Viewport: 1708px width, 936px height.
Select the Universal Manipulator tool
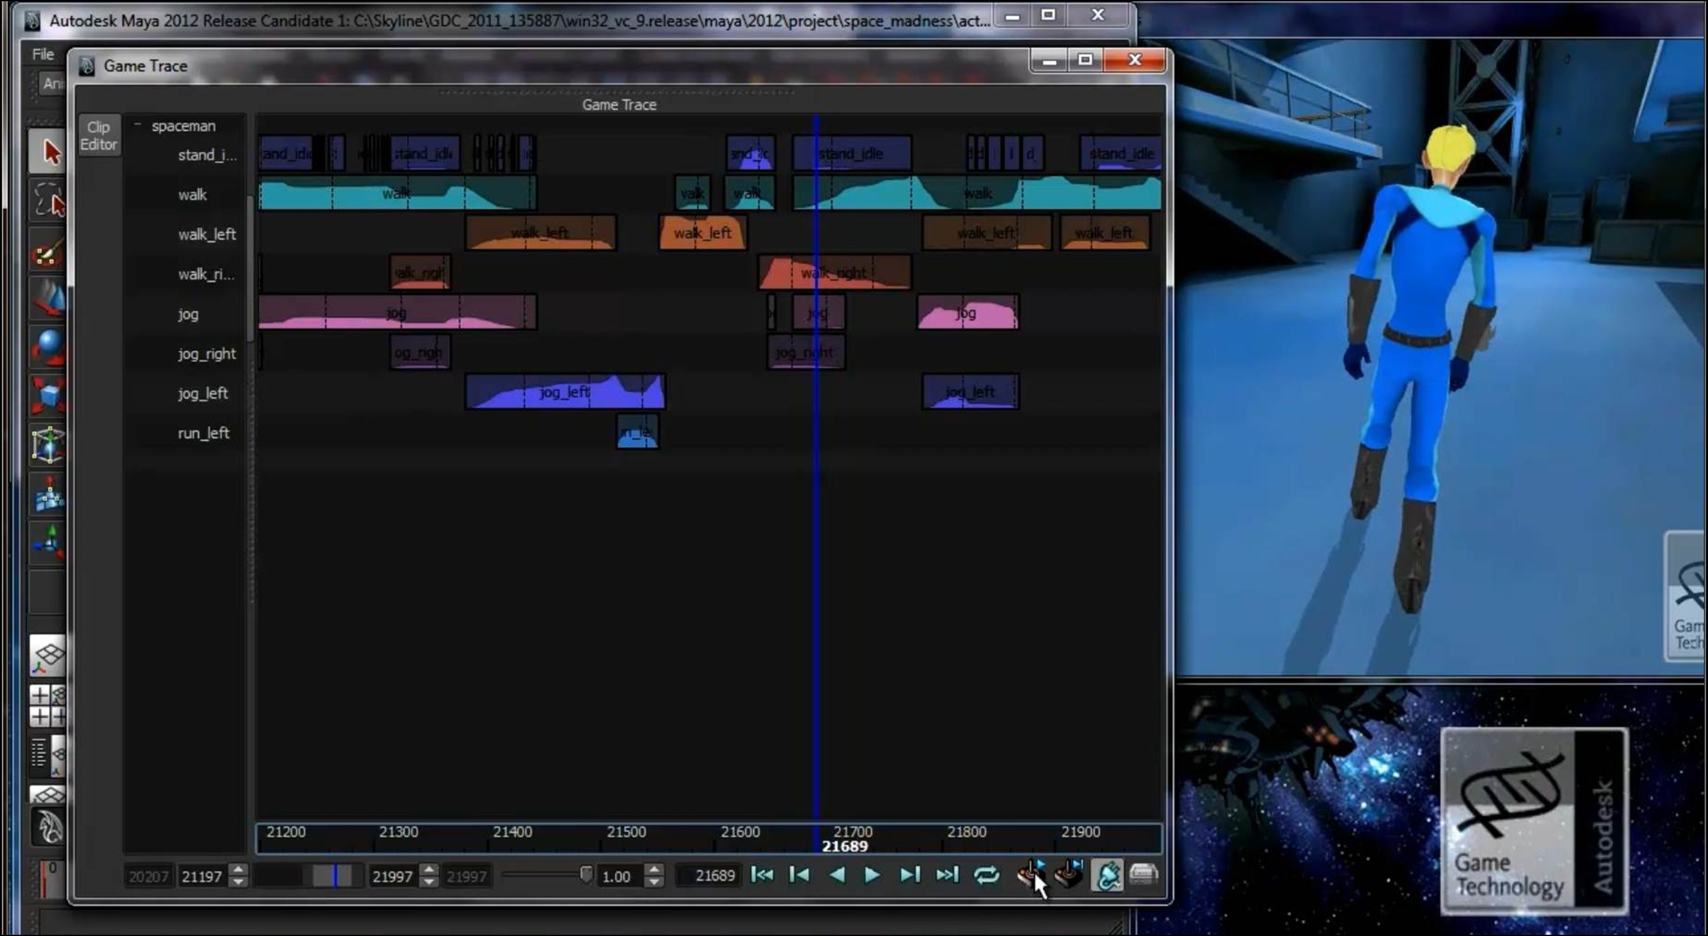[x=48, y=444]
